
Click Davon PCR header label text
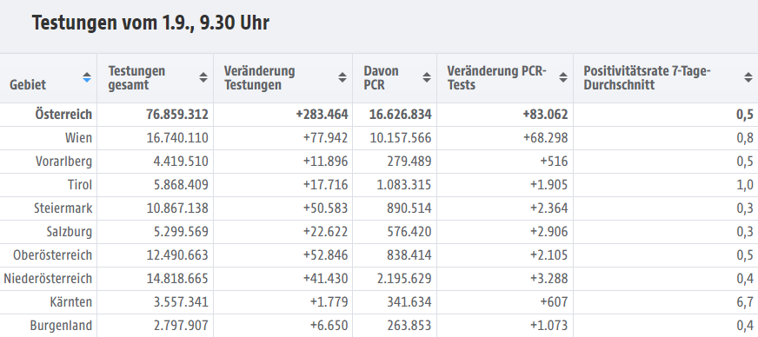(382, 77)
